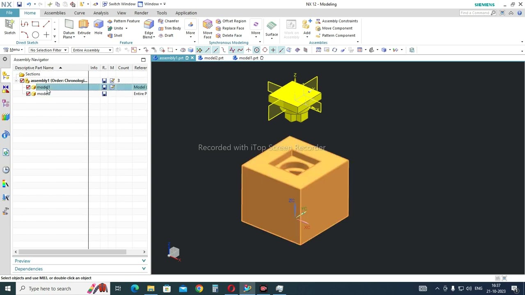Click the Find a Command search field
This screenshot has width=525, height=295.
[x=478, y=13]
